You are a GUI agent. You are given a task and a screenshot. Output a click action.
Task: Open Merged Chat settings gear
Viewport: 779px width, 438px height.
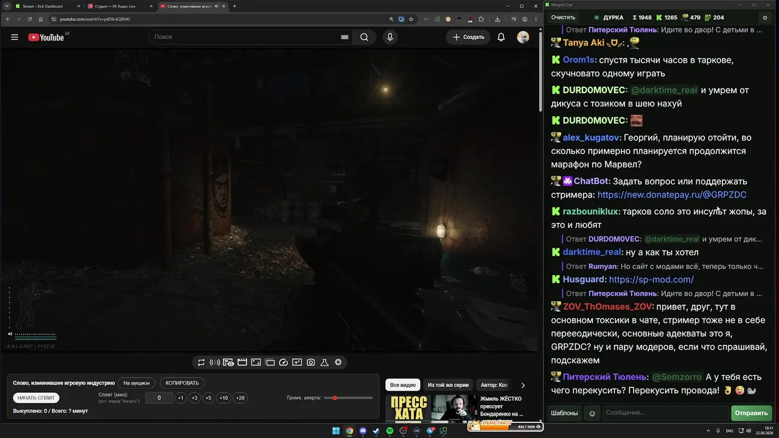click(765, 18)
